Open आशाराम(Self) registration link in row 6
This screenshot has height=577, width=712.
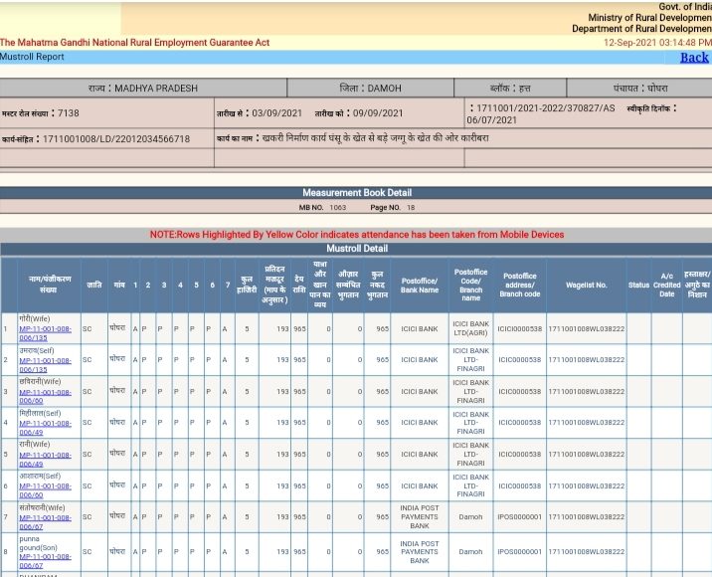click(46, 490)
